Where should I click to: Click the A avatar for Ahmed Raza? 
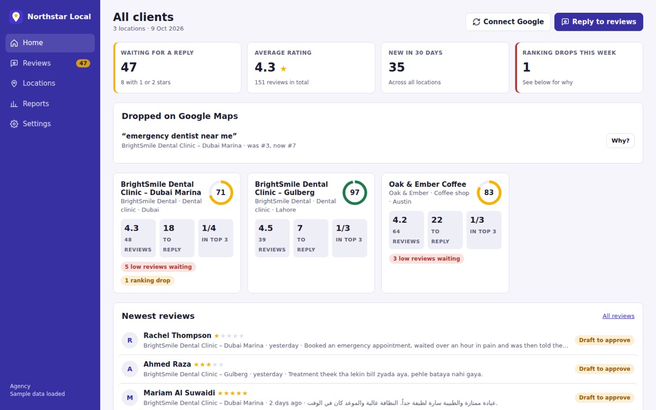(x=130, y=369)
